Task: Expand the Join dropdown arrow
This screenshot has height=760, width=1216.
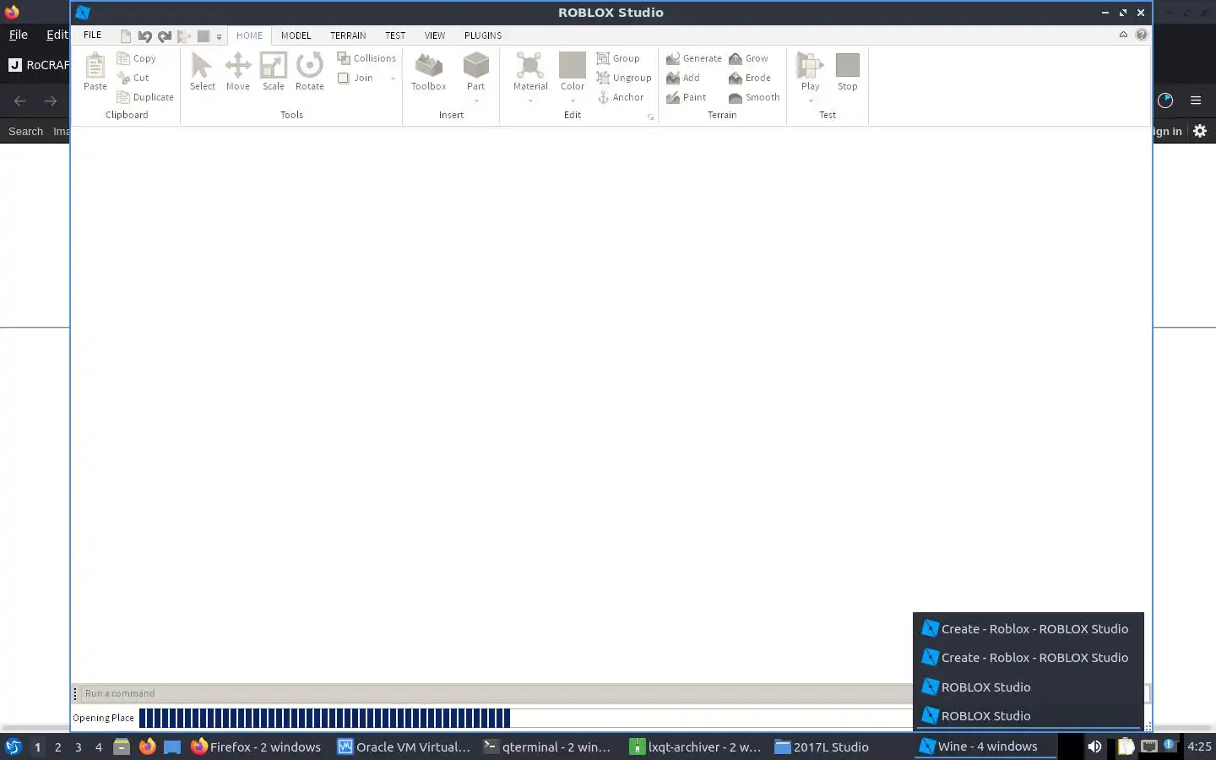Action: pos(393,79)
